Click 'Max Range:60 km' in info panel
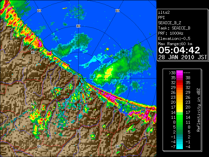209x157 pixels. coord(175,44)
